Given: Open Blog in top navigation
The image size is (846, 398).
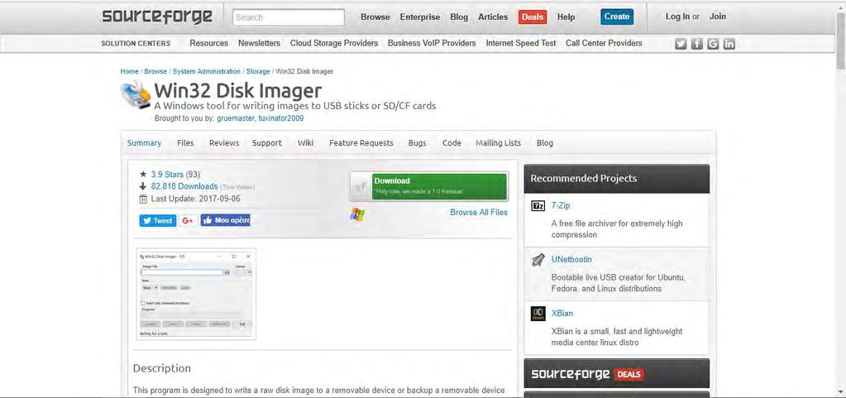Looking at the screenshot, I should coord(459,17).
